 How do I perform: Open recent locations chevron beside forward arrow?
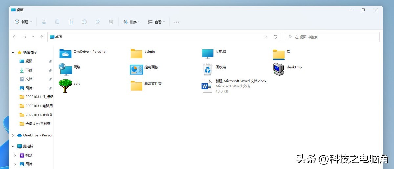click(x=33, y=37)
